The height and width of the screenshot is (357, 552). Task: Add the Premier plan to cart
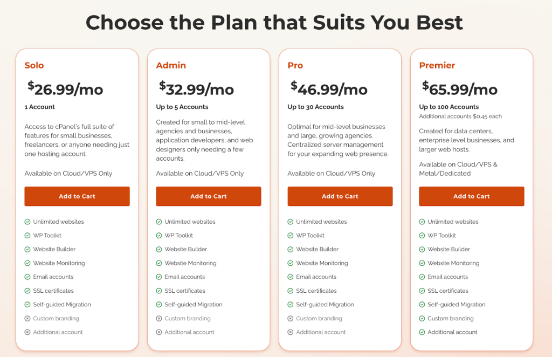pos(472,196)
